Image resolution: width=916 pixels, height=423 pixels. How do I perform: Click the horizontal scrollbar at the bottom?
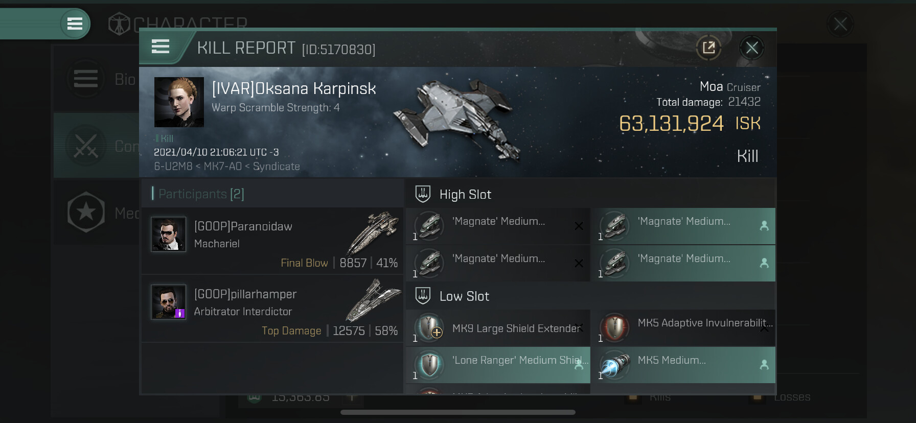458,412
